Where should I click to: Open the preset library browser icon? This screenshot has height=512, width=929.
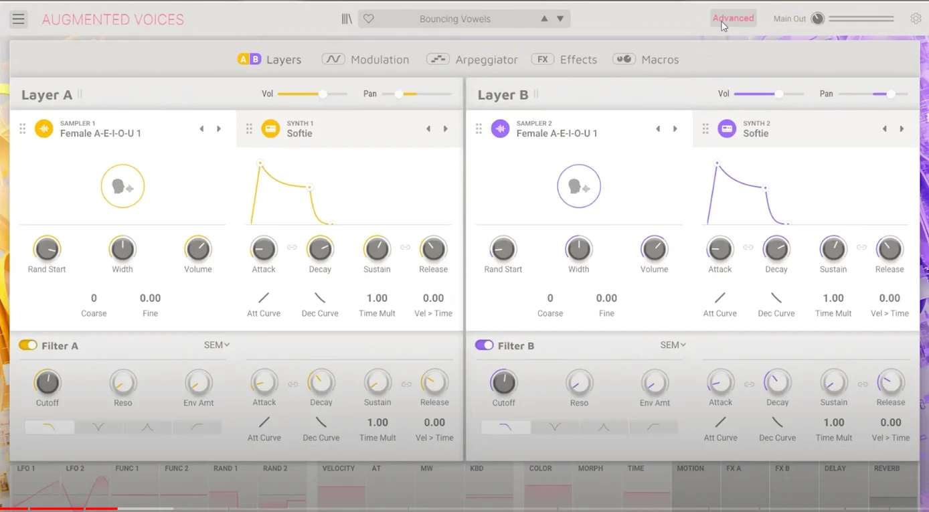pos(347,19)
